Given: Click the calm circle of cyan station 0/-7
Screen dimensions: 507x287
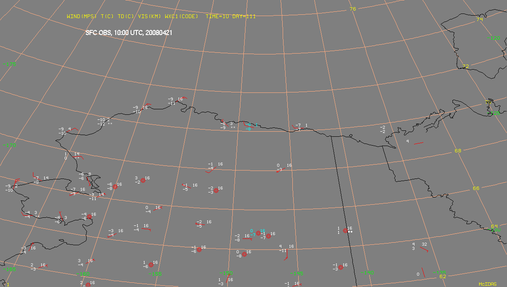Looking at the screenshot, I should coord(258,233).
